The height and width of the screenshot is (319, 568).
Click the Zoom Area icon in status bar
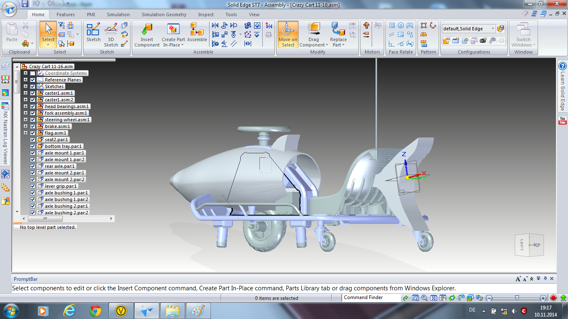click(415, 298)
